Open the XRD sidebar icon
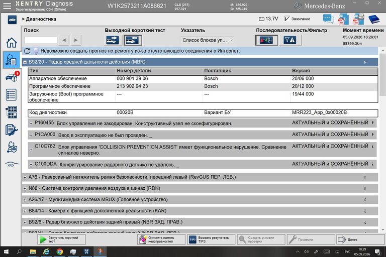The height and width of the screenshot is (257, 386). point(12,165)
